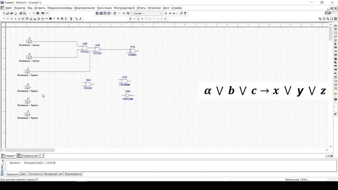This screenshot has height=190, width=338.
Task: Click the Zoom area icon
Action: (x=327, y=19)
